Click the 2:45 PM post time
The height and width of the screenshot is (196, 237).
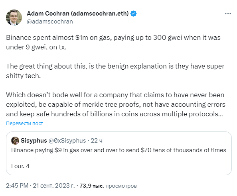17,186
